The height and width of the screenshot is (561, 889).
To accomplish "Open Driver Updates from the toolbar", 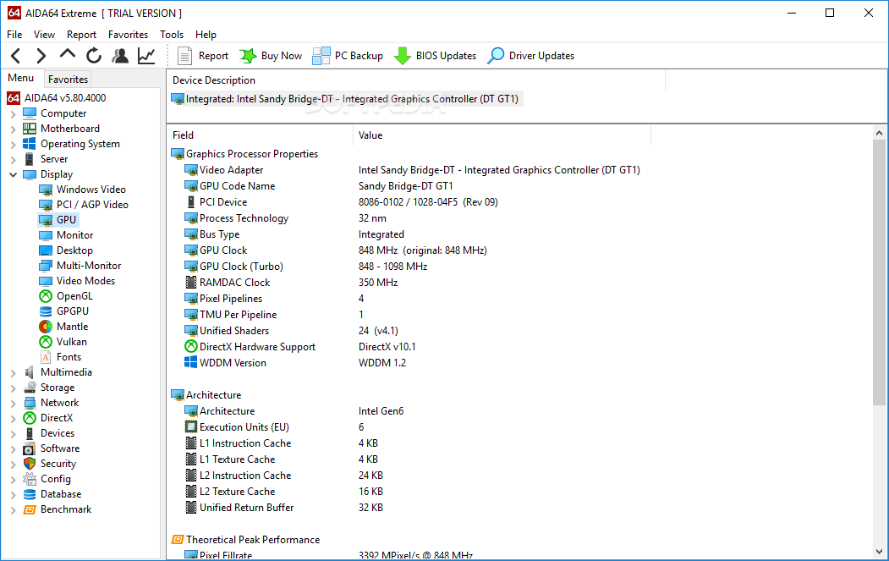I will [x=531, y=56].
